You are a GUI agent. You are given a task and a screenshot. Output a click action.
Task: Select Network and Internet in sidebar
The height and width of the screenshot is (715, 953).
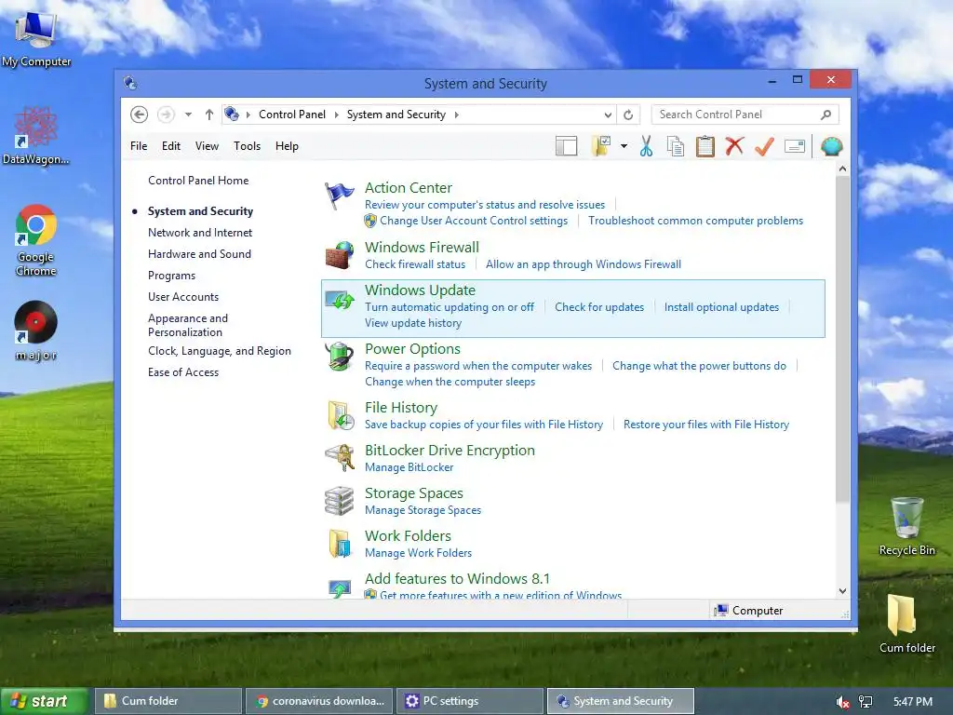pyautogui.click(x=200, y=232)
